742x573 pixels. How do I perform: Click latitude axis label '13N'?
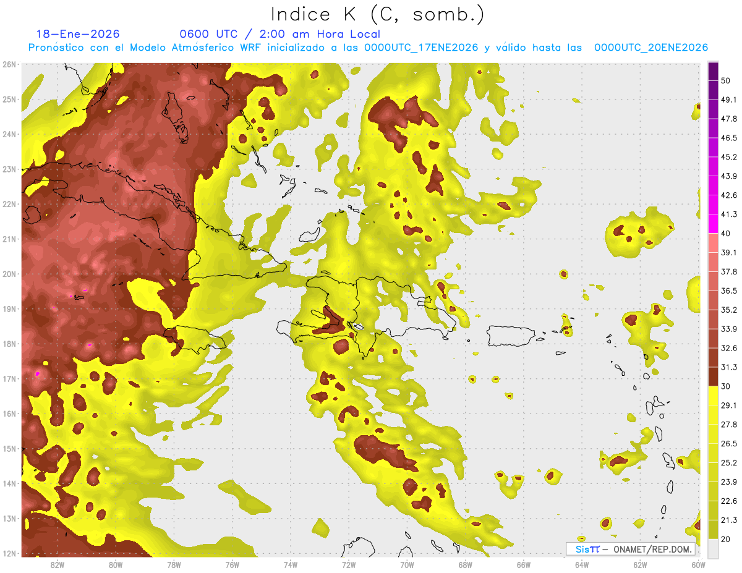(9, 519)
